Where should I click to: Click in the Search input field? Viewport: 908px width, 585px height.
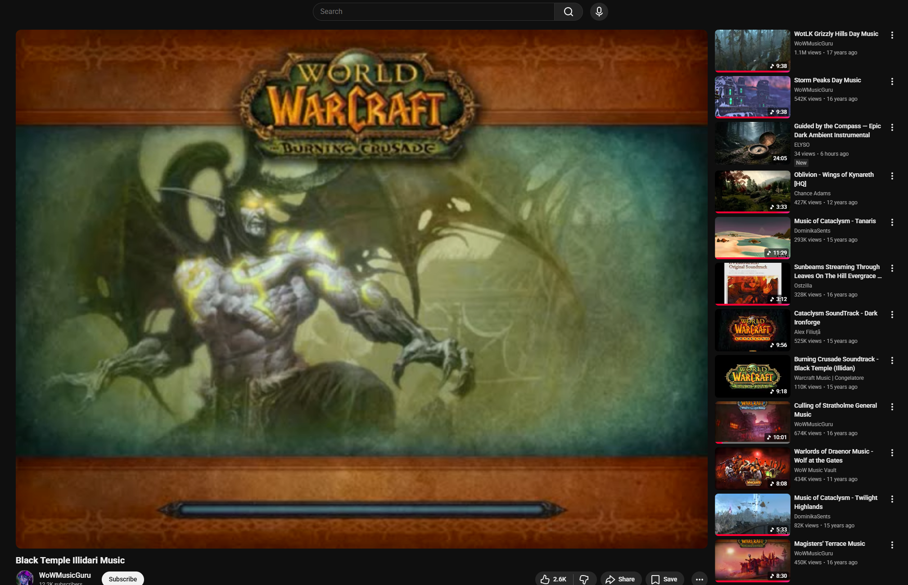click(432, 12)
